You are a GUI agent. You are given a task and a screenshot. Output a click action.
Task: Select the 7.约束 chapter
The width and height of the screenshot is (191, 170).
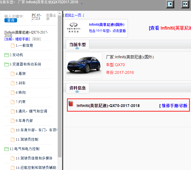pyautogui.click(x=21, y=102)
